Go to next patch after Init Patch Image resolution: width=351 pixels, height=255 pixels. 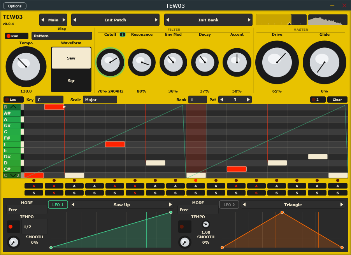point(156,20)
